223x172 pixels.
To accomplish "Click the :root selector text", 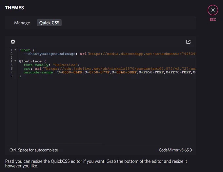I will (25, 50).
